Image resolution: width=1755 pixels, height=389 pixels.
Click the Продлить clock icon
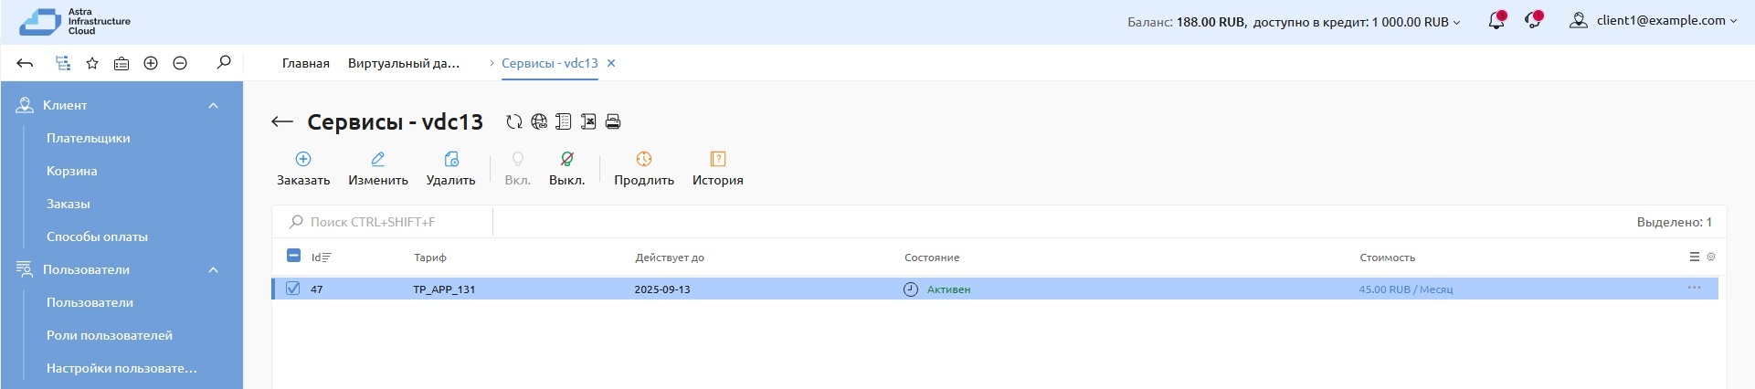pyautogui.click(x=643, y=159)
